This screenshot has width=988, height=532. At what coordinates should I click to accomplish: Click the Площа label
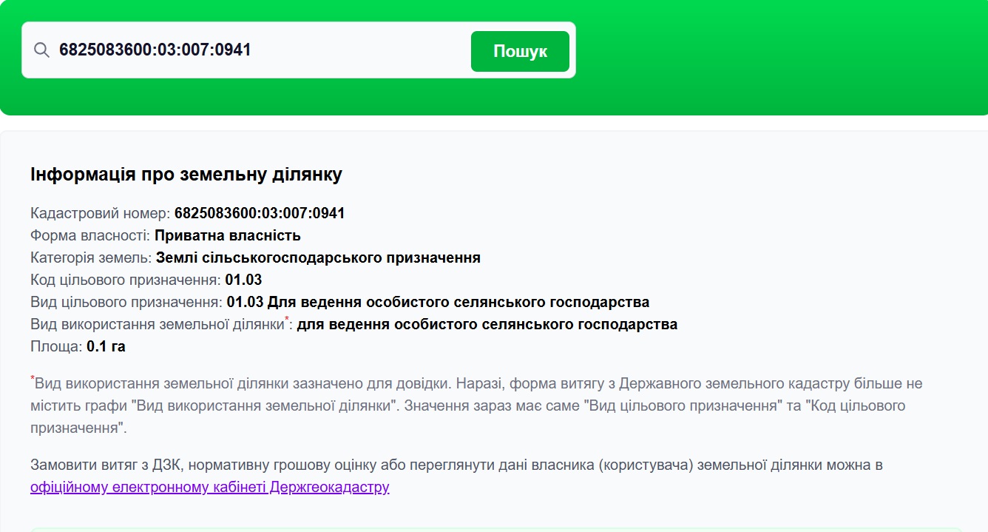(56, 347)
